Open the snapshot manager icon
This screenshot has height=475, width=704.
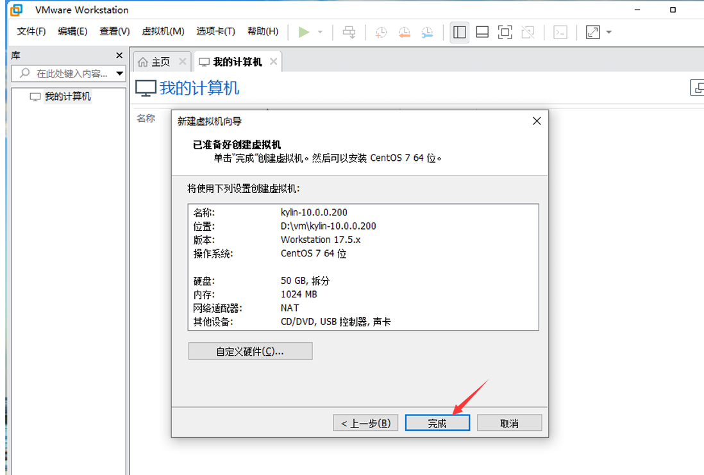(427, 32)
